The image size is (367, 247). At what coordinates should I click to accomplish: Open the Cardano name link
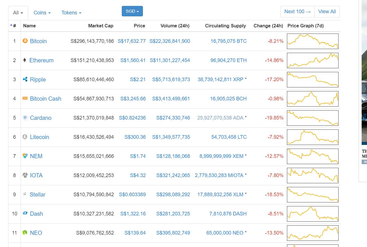point(41,118)
